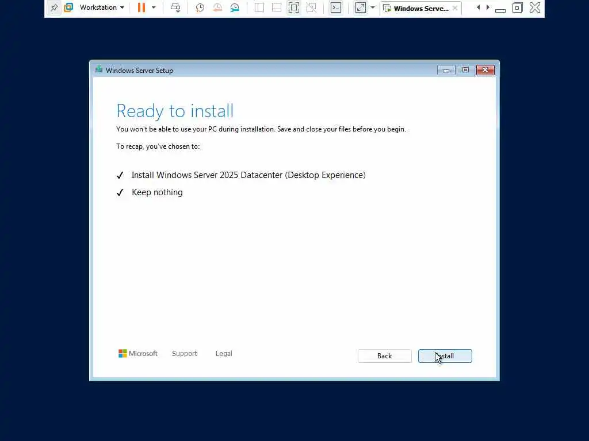The width and height of the screenshot is (589, 441).
Task: Click 'To recap, you've chosen to:' text
Action: (x=158, y=146)
